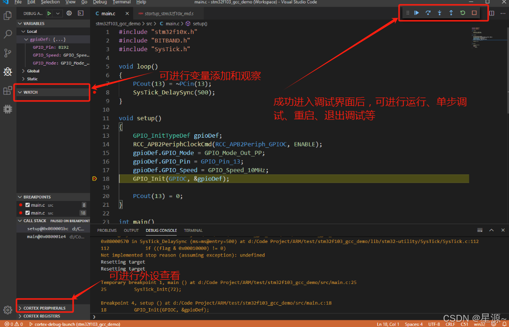Open the editor More Actions ellipsis

[x=503, y=13]
